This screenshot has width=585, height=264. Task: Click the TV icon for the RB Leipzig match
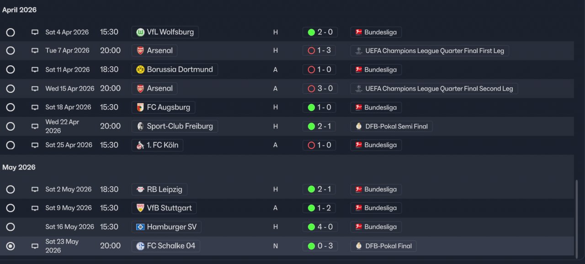[x=35, y=190]
